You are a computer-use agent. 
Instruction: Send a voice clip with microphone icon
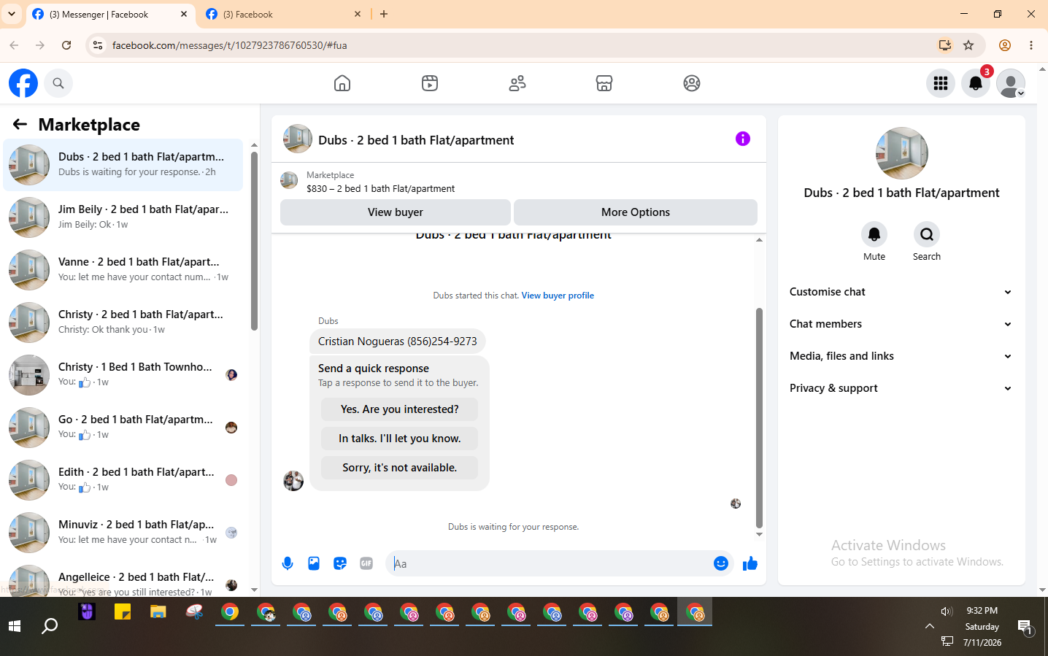click(x=288, y=563)
